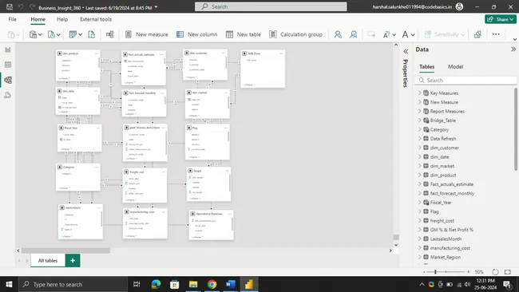Click zoom in plus button
Viewport: 519px width, 292px height.
coord(468,272)
